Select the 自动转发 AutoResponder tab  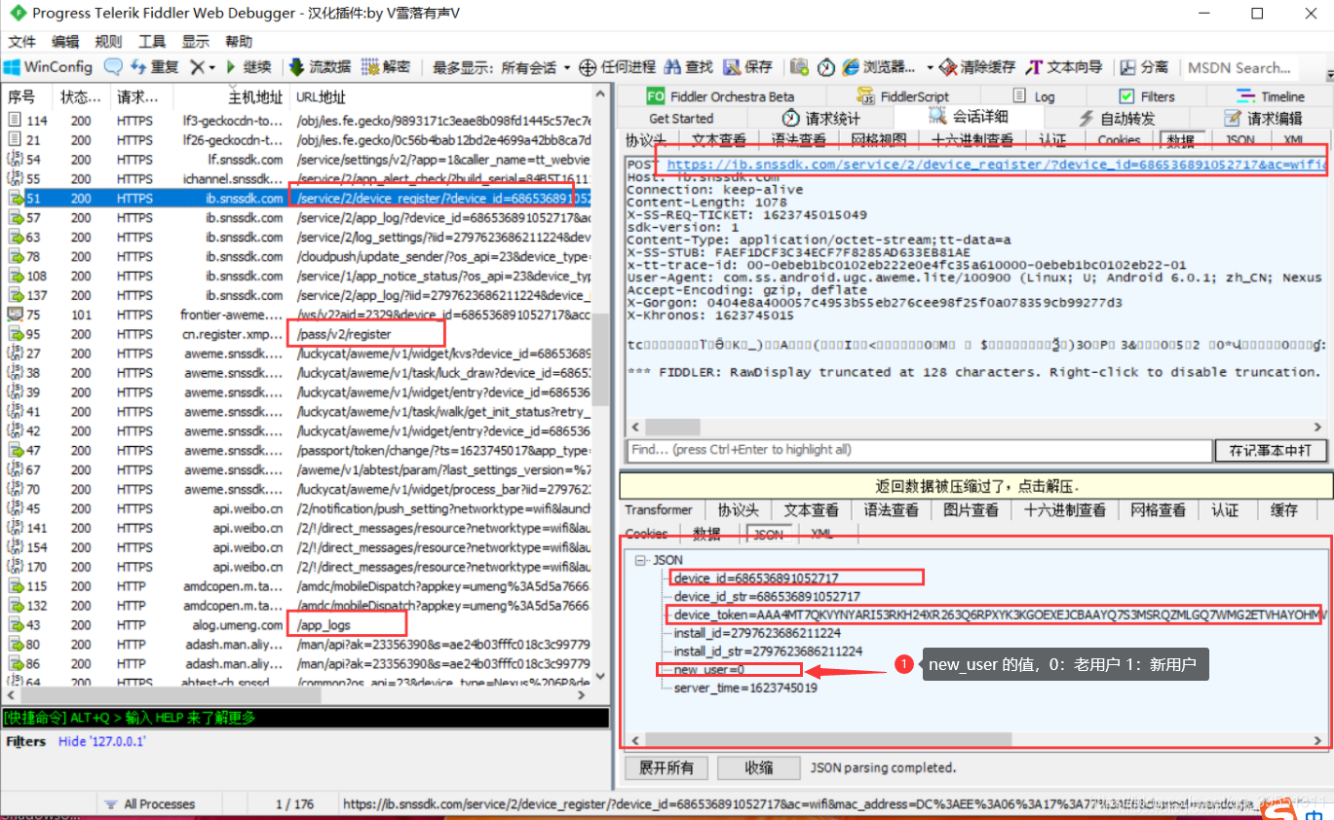pos(1117,118)
